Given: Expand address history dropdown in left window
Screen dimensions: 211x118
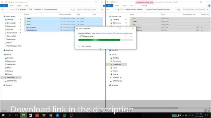Looking at the screenshot, I should click(71, 10).
